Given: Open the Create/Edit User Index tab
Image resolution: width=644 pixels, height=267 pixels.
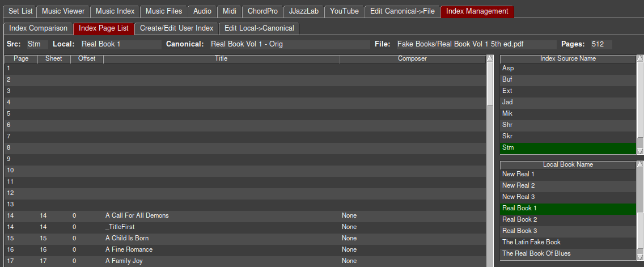Looking at the screenshot, I should (176, 28).
